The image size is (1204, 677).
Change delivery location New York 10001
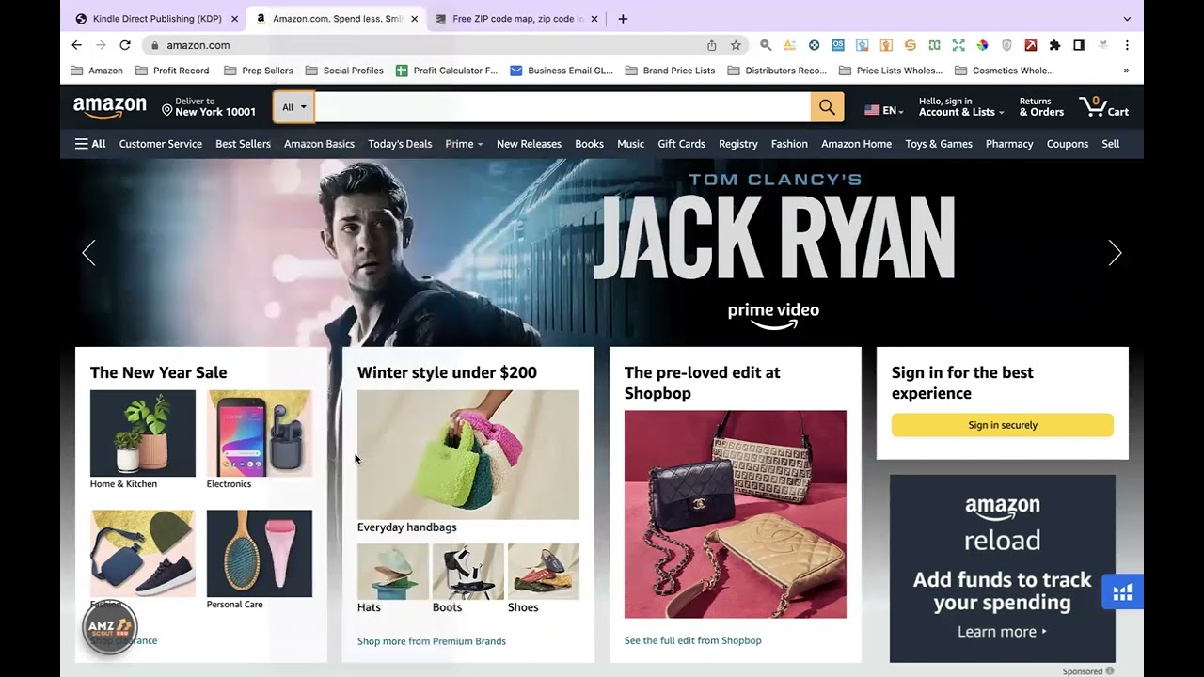pos(209,107)
